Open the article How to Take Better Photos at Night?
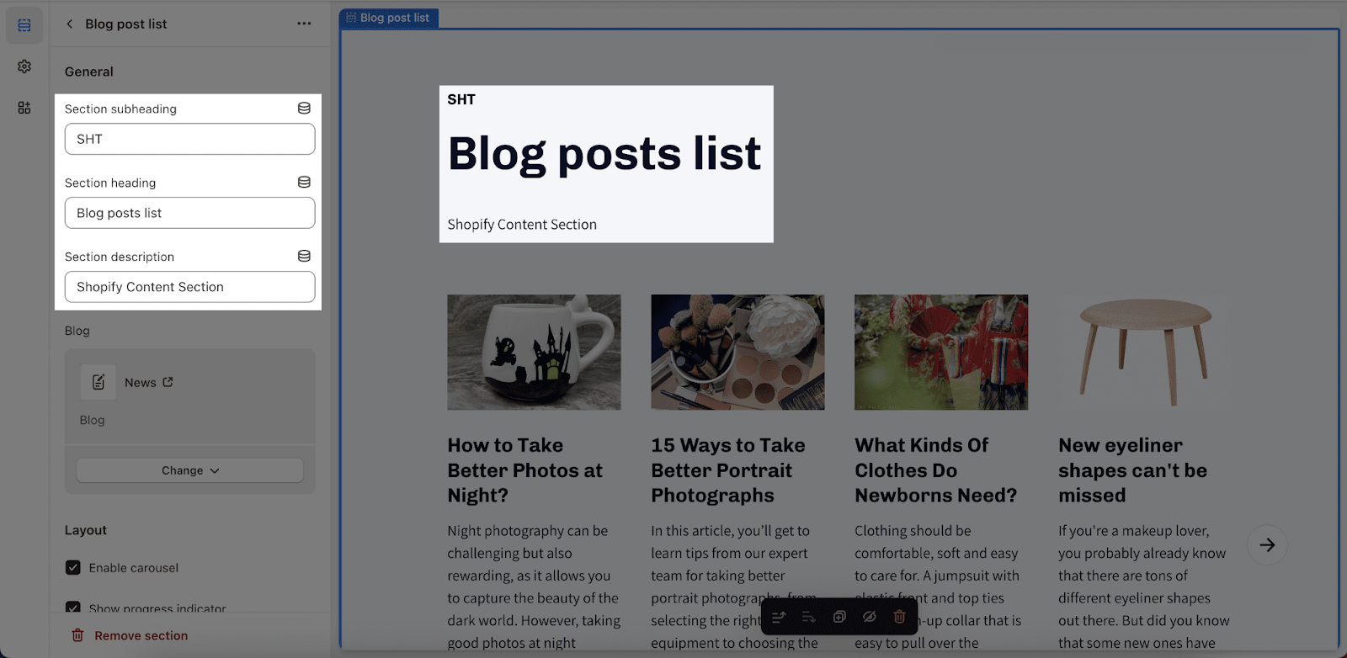1347x658 pixels. click(524, 470)
